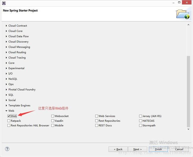The width and height of the screenshot is (193, 157).
Task: Enable the Vaadin dependency checkbox
Action: (53, 121)
